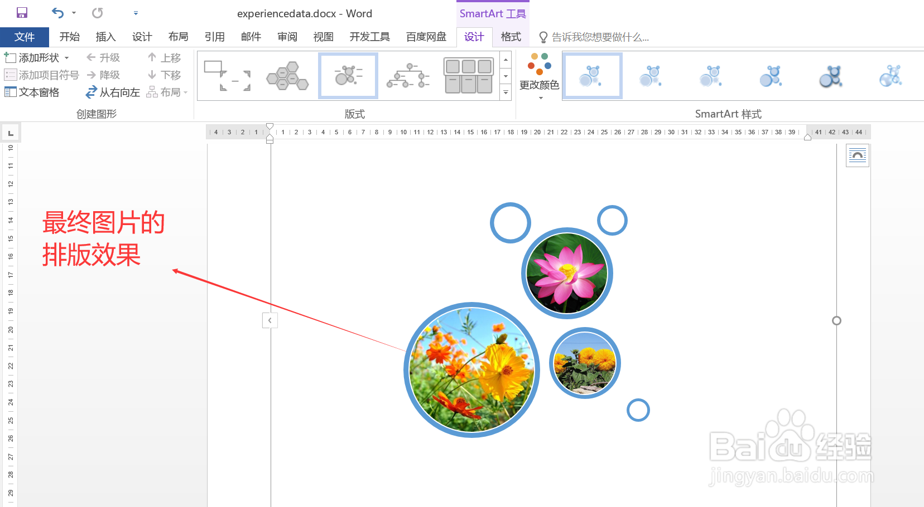This screenshot has width=924, height=507.
Task: Select the first picture caption layout thumbnail
Action: pyautogui.click(x=227, y=76)
